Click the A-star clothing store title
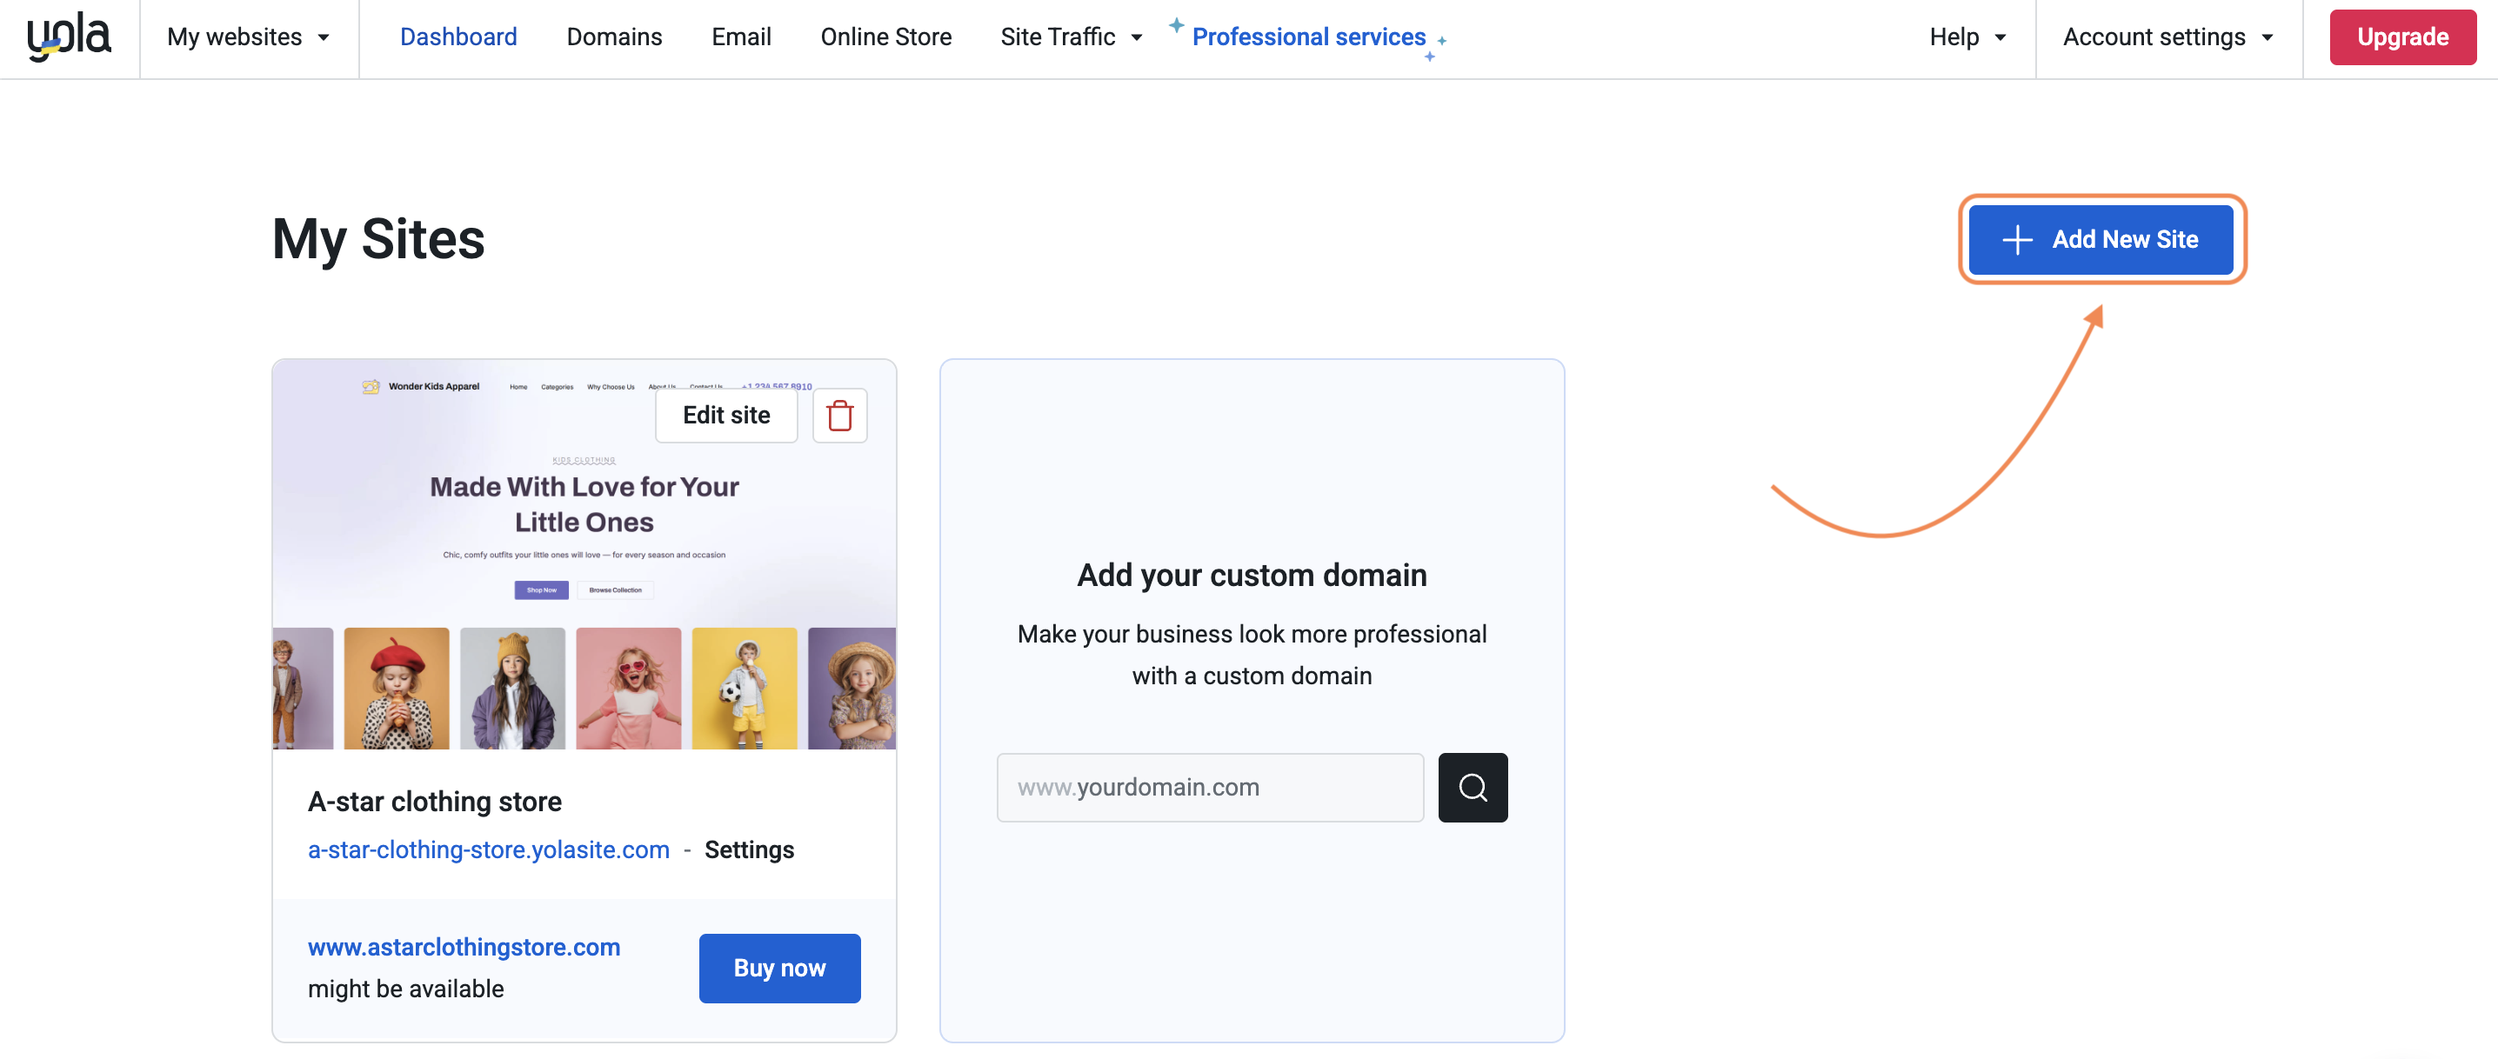Screen dimensions: 2498x1059 (x=434, y=801)
